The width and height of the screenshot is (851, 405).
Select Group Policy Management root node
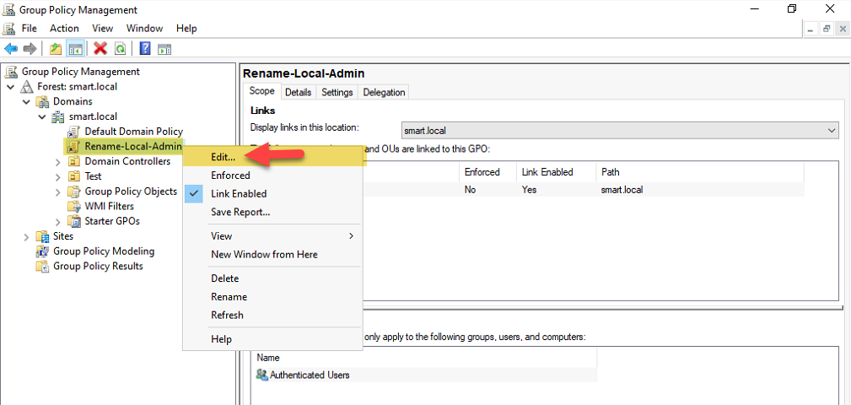coord(80,72)
